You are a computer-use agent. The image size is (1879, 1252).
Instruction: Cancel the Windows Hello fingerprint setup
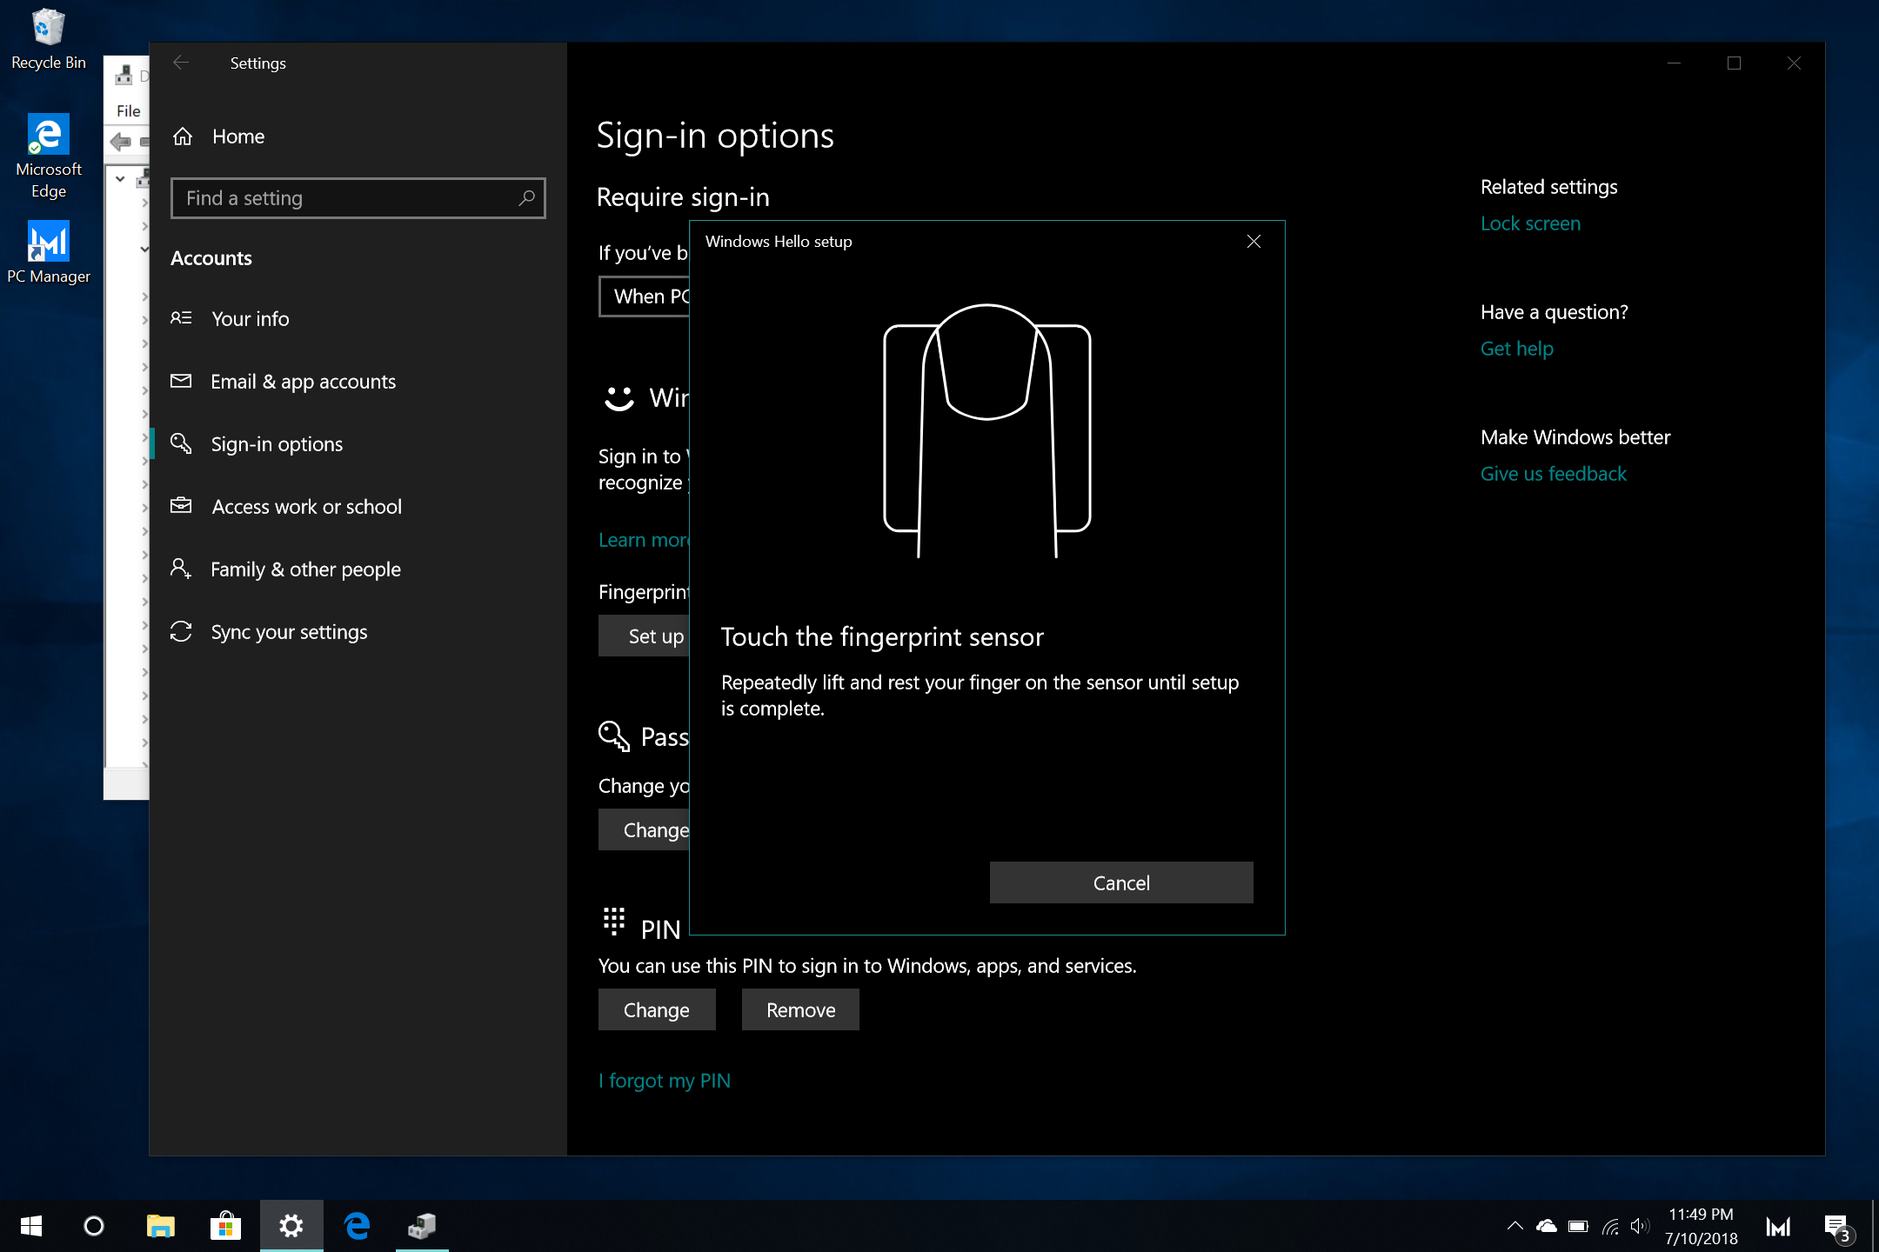(x=1120, y=882)
